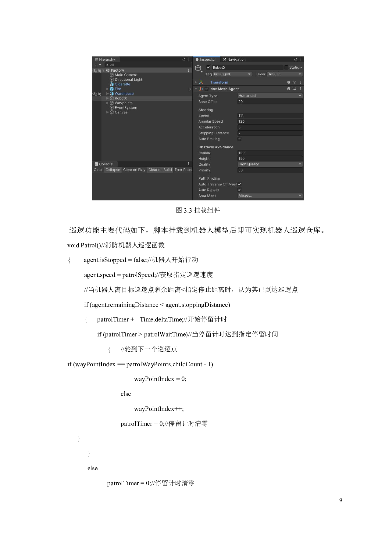Image resolution: width=378 pixels, height=535 pixels.
Task: Open Transform component preset settings icon
Action: 294,82
